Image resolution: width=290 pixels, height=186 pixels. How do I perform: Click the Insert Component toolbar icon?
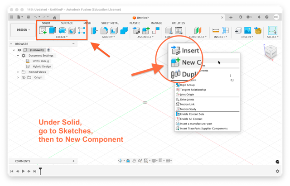(136, 30)
